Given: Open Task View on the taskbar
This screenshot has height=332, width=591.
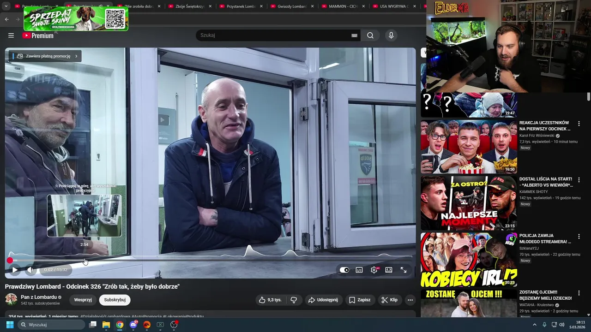Looking at the screenshot, I should click(93, 325).
